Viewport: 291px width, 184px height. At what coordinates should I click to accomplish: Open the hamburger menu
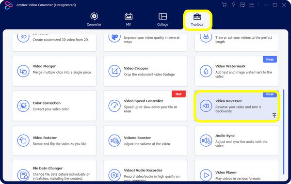tap(251, 5)
